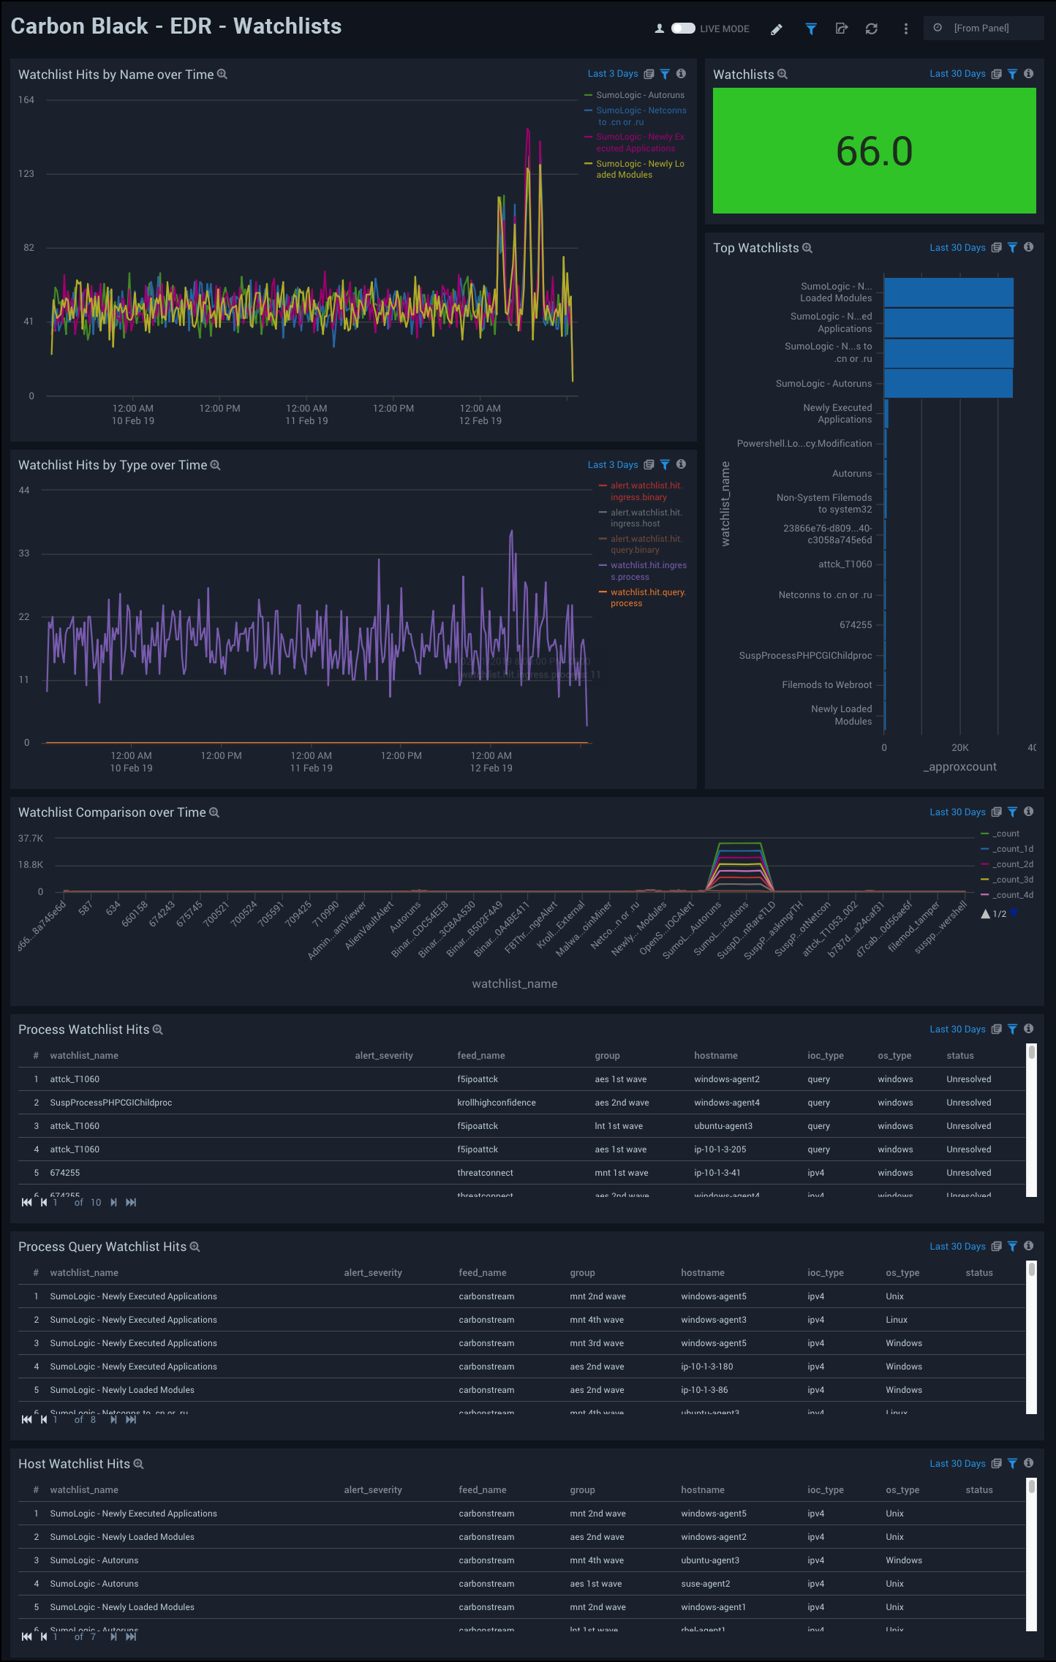Click the share dashboard icon
The height and width of the screenshot is (1662, 1056).
tap(842, 29)
